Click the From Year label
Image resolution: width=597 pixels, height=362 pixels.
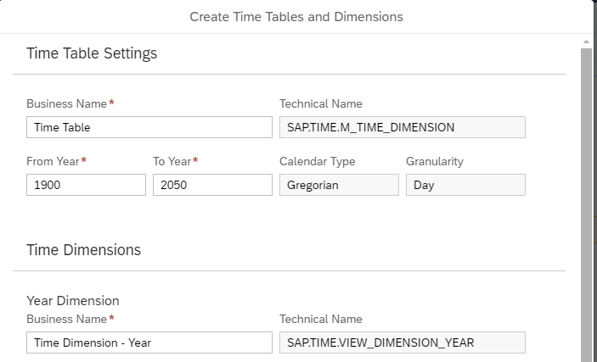[54, 161]
